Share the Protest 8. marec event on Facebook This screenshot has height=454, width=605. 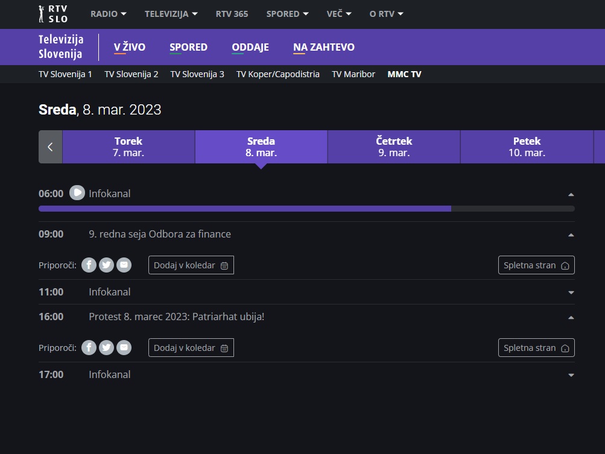pyautogui.click(x=88, y=347)
